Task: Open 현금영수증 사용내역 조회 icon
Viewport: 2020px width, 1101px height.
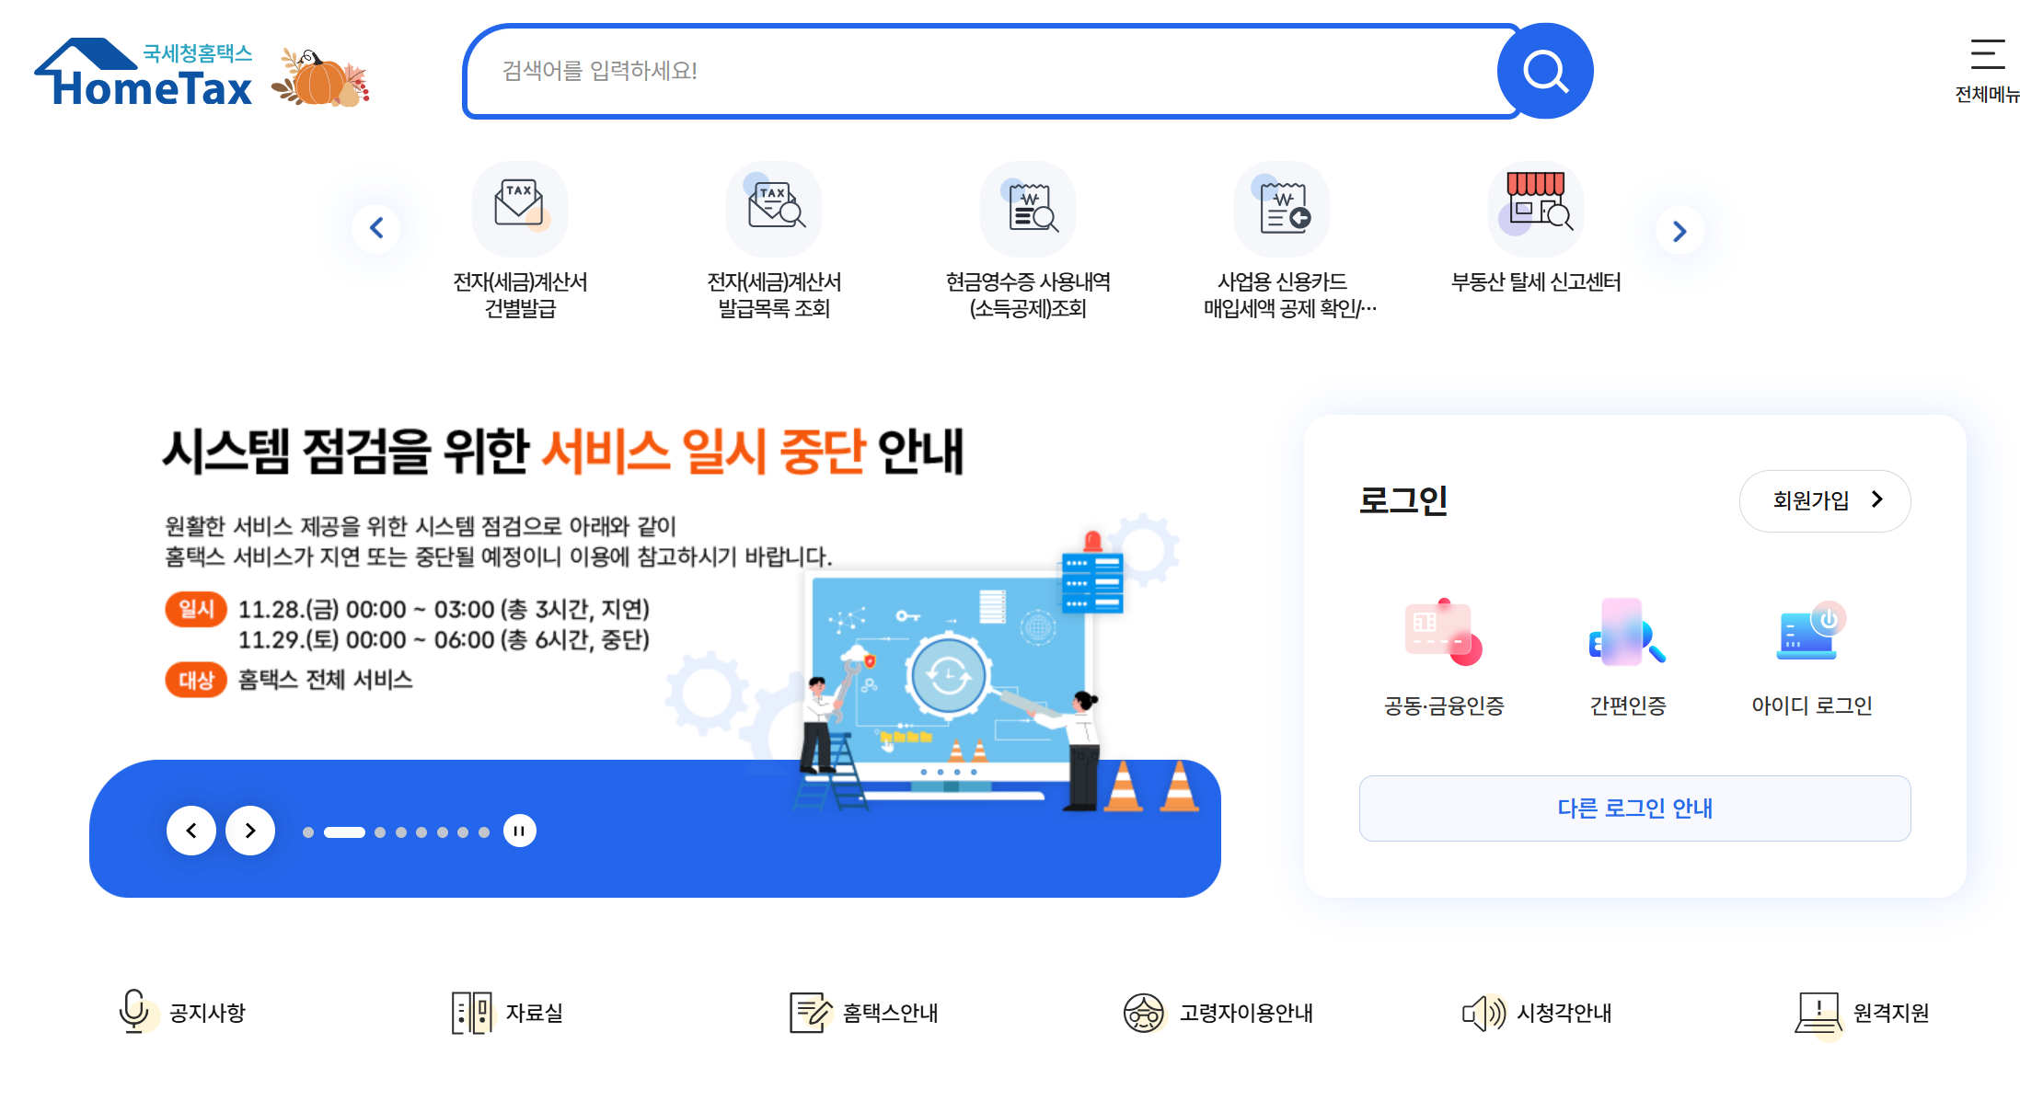Action: coord(1028,208)
